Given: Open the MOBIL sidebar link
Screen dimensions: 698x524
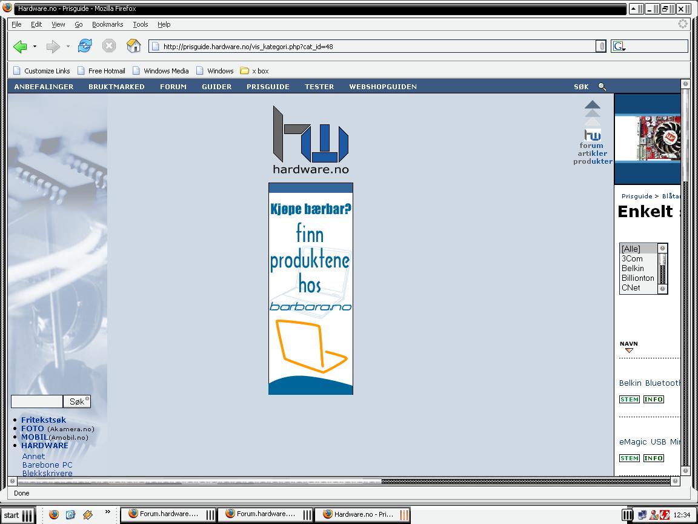Looking at the screenshot, I should click(35, 437).
